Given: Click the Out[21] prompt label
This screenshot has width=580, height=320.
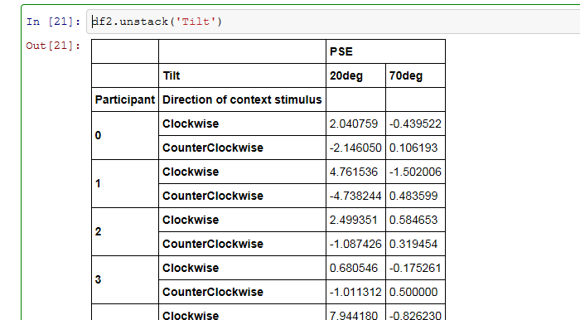Looking at the screenshot, I should tap(53, 46).
